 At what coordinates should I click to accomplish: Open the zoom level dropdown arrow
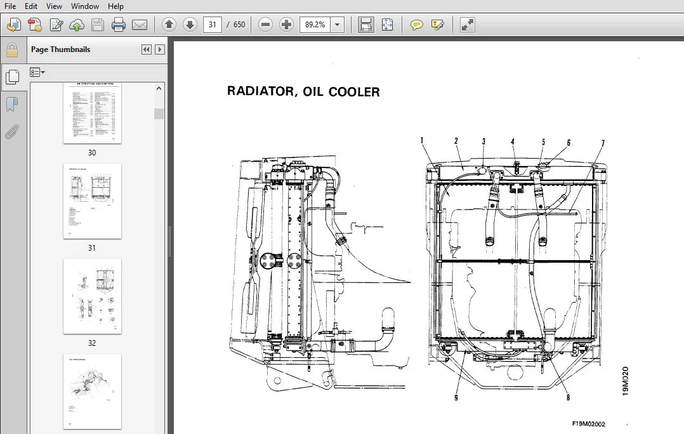point(337,25)
